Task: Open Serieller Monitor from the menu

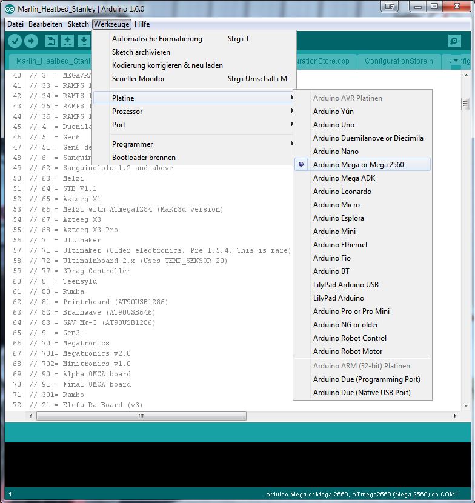Action: [194, 79]
